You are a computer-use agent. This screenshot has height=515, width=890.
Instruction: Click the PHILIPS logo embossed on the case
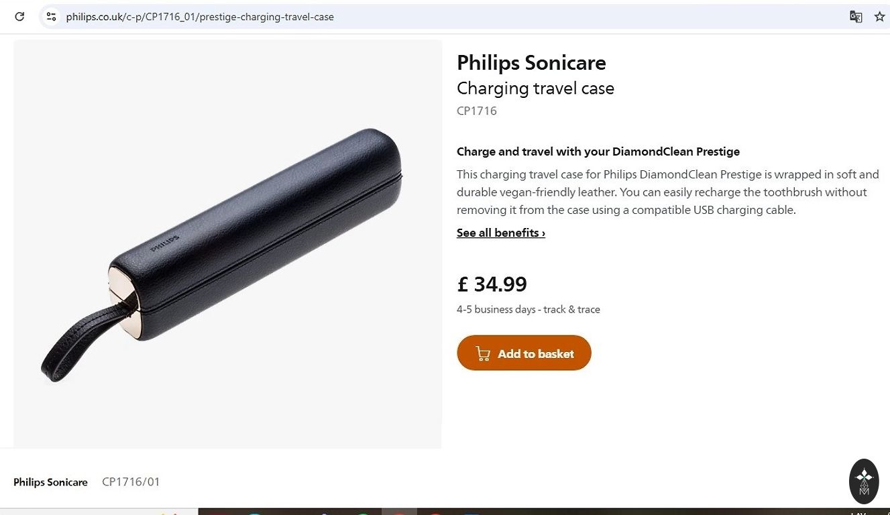165,242
